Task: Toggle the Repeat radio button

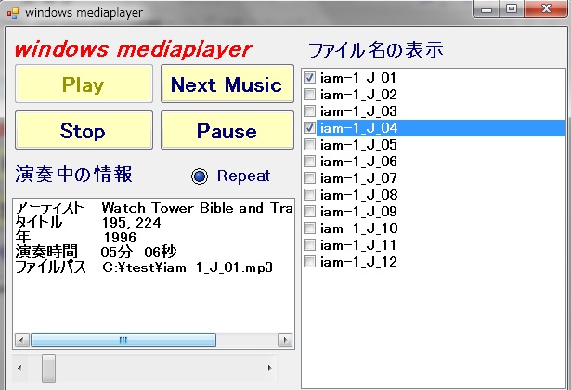Action: [x=200, y=176]
